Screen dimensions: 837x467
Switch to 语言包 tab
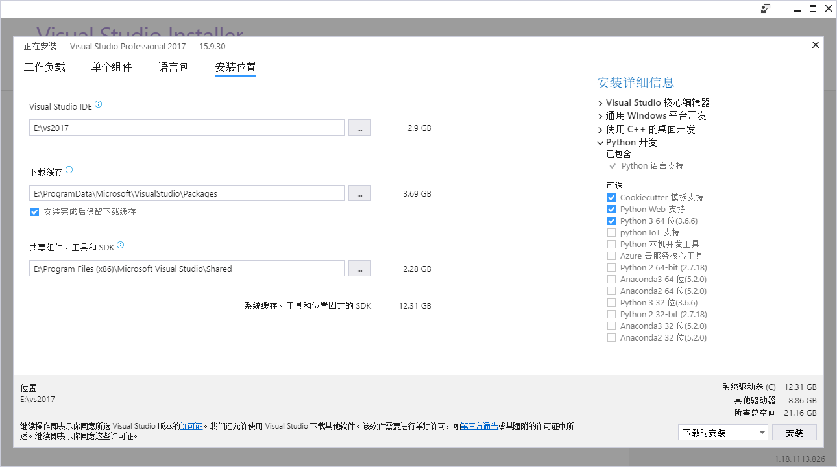(173, 67)
